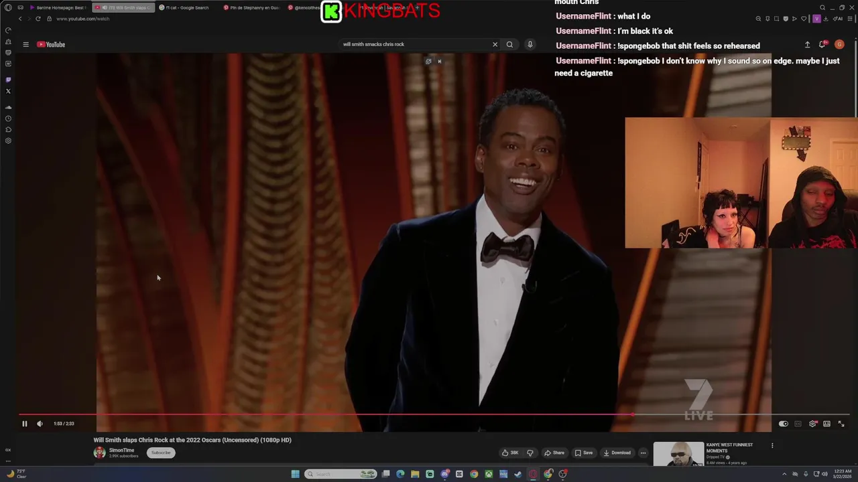Pause the YouTube video

pos(24,424)
